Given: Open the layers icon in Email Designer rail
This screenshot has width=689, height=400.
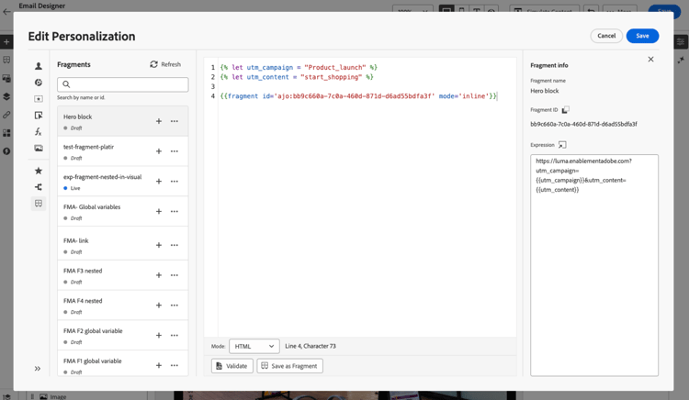Looking at the screenshot, I should [6, 96].
